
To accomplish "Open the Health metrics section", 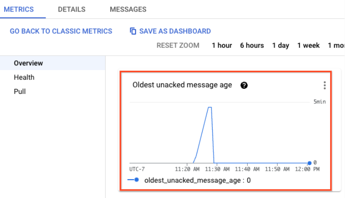I will click(24, 77).
